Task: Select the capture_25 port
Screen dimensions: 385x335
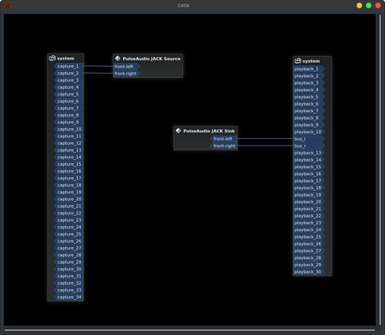Action: coord(69,234)
